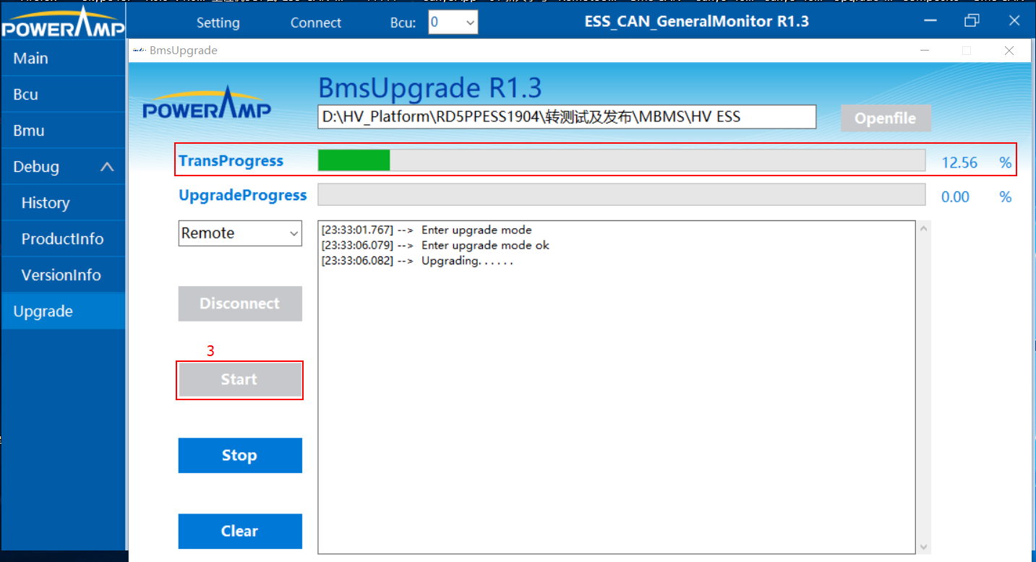Click the Poweramp logo above the sidebar
The width and height of the screenshot is (1036, 562).
tap(63, 22)
